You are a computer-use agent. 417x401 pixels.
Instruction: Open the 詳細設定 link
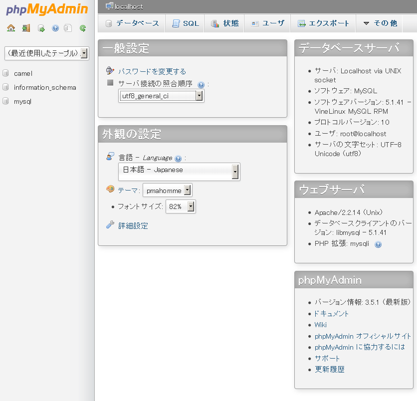[133, 226]
